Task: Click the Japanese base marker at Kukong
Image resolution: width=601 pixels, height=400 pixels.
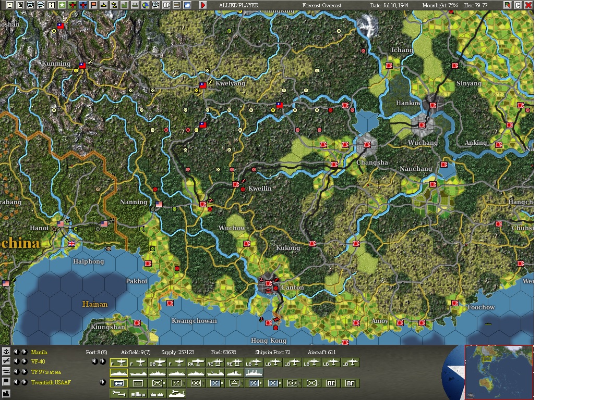Action: (312, 243)
